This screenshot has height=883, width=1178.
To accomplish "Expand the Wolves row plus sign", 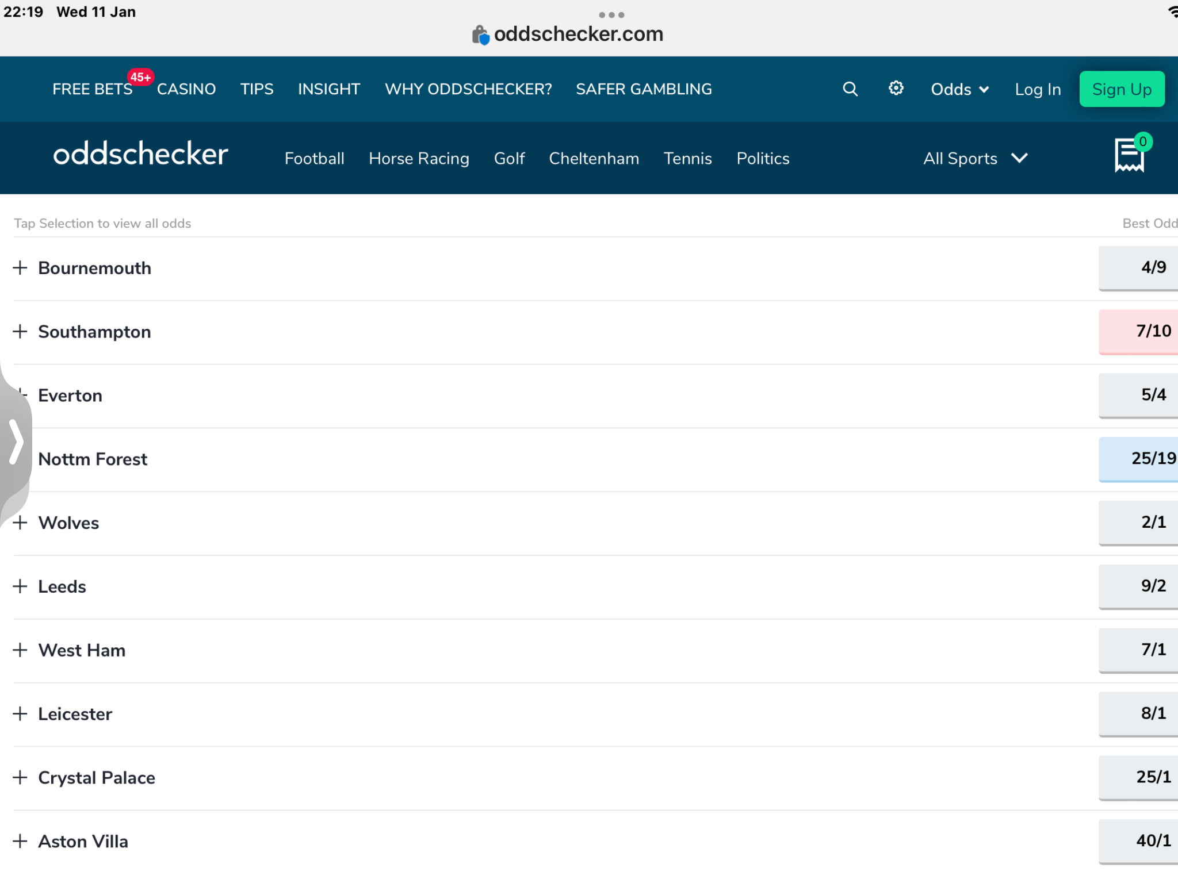I will [x=20, y=523].
